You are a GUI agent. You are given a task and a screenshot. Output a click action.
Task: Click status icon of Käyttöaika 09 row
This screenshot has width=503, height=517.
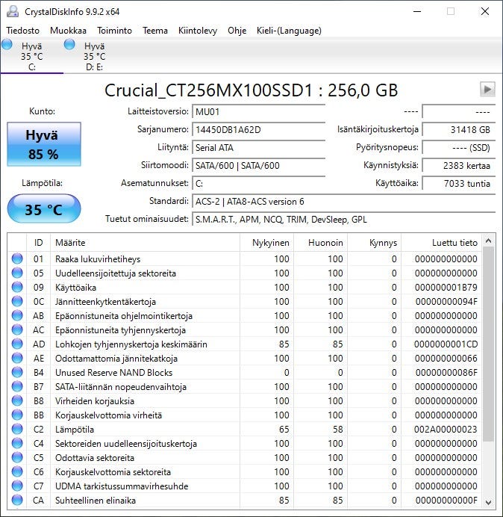[17, 287]
